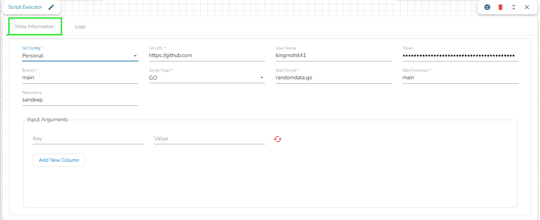Click the validate checkmark circle icon
The height and width of the screenshot is (220, 540).
487,7
